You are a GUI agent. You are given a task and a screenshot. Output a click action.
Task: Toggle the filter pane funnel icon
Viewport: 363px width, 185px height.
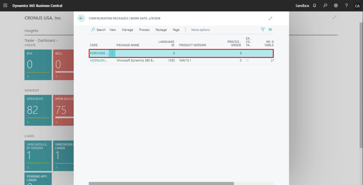tap(263, 29)
